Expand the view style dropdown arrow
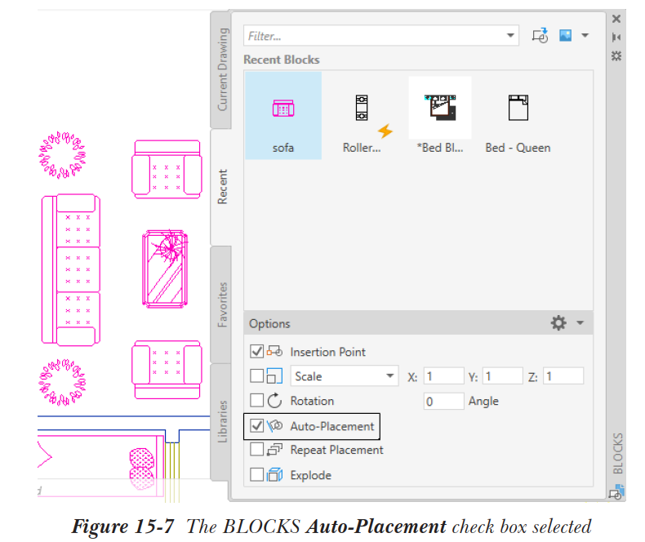Viewport: 645px width, 542px height. 585,35
